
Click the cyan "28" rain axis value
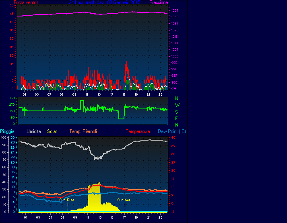pyautogui.click(x=13, y=142)
